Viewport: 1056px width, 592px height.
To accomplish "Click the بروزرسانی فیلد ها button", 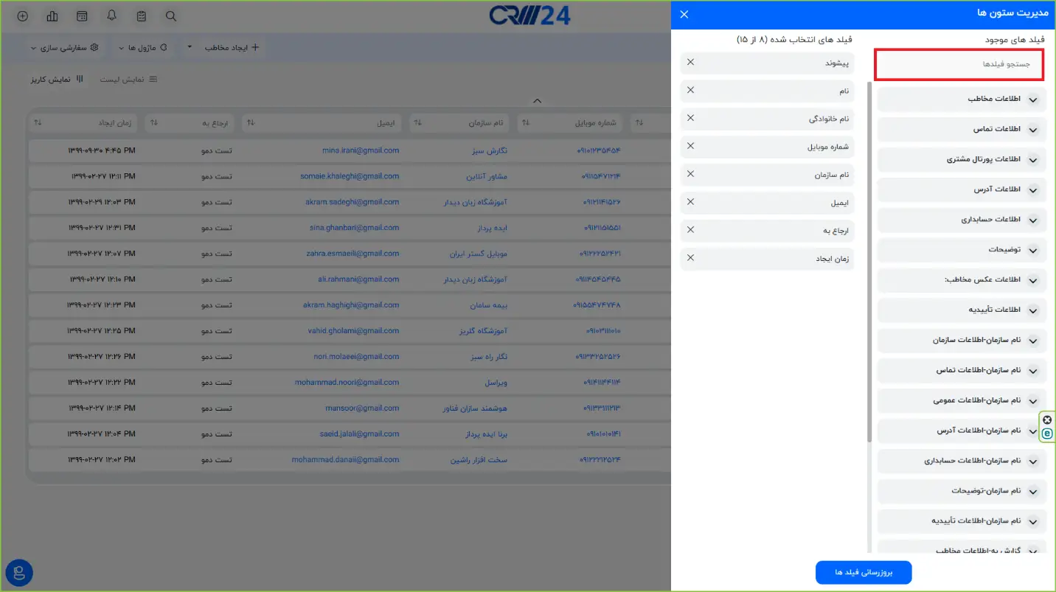I will (864, 572).
